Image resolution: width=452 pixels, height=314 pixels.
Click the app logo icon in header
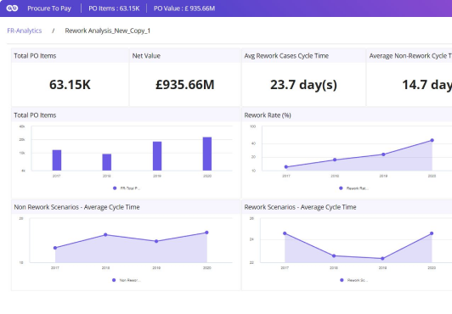tap(13, 8)
